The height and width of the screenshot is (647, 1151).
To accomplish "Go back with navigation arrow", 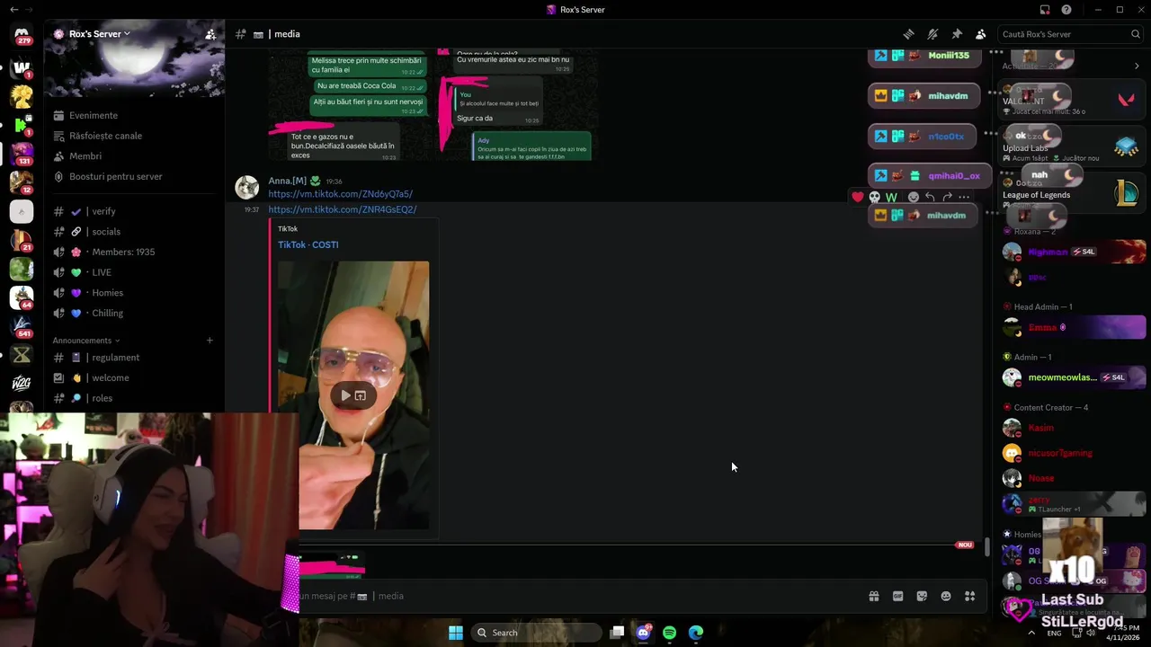I will click(x=13, y=10).
